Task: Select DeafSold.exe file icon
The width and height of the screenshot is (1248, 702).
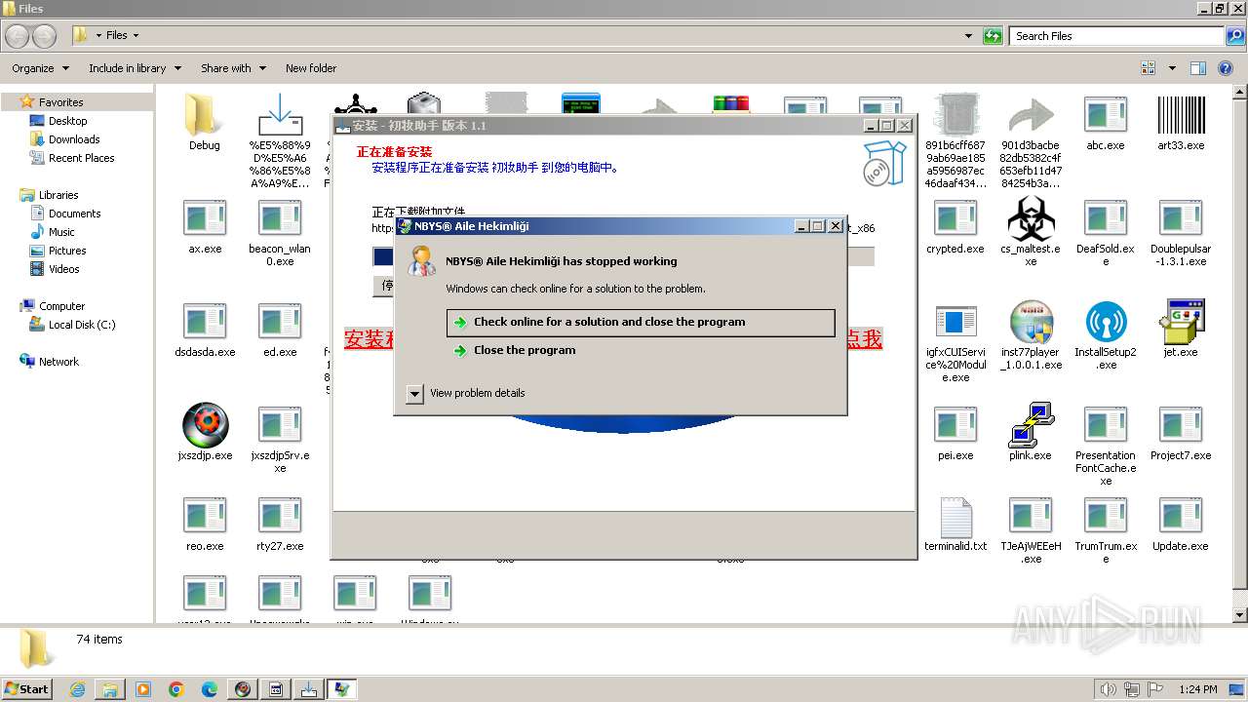Action: tap(1105, 218)
